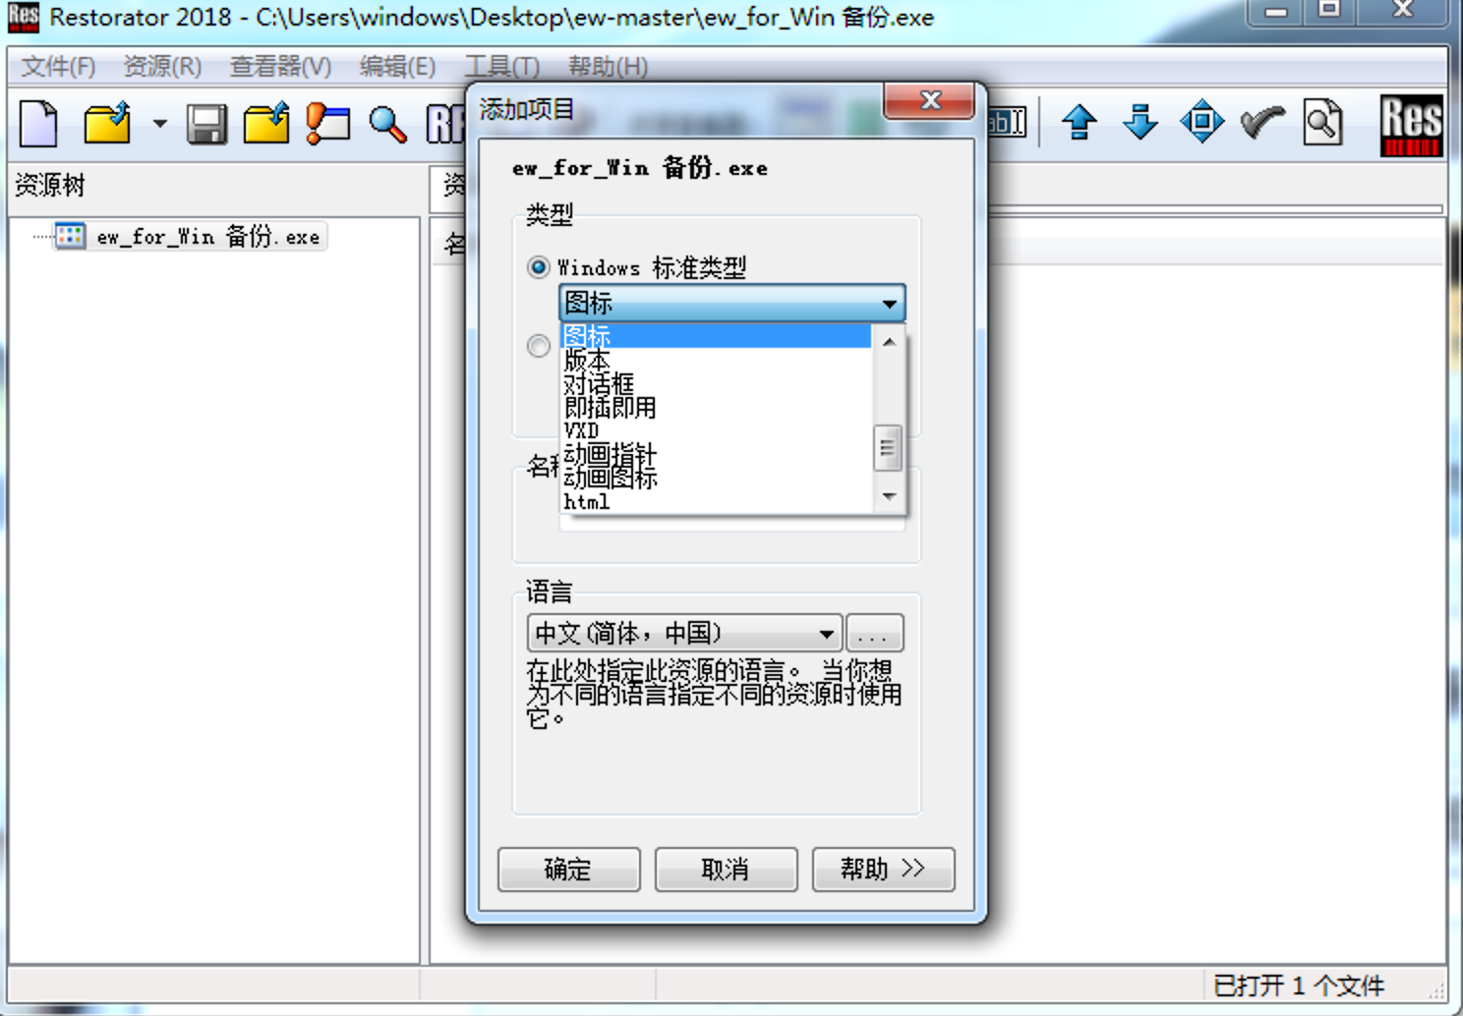This screenshot has width=1463, height=1016.
Task: Choose html in the dropdown list
Action: pyautogui.click(x=716, y=501)
